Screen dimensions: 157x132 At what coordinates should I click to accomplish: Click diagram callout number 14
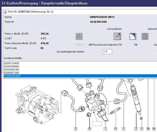click(116, 129)
